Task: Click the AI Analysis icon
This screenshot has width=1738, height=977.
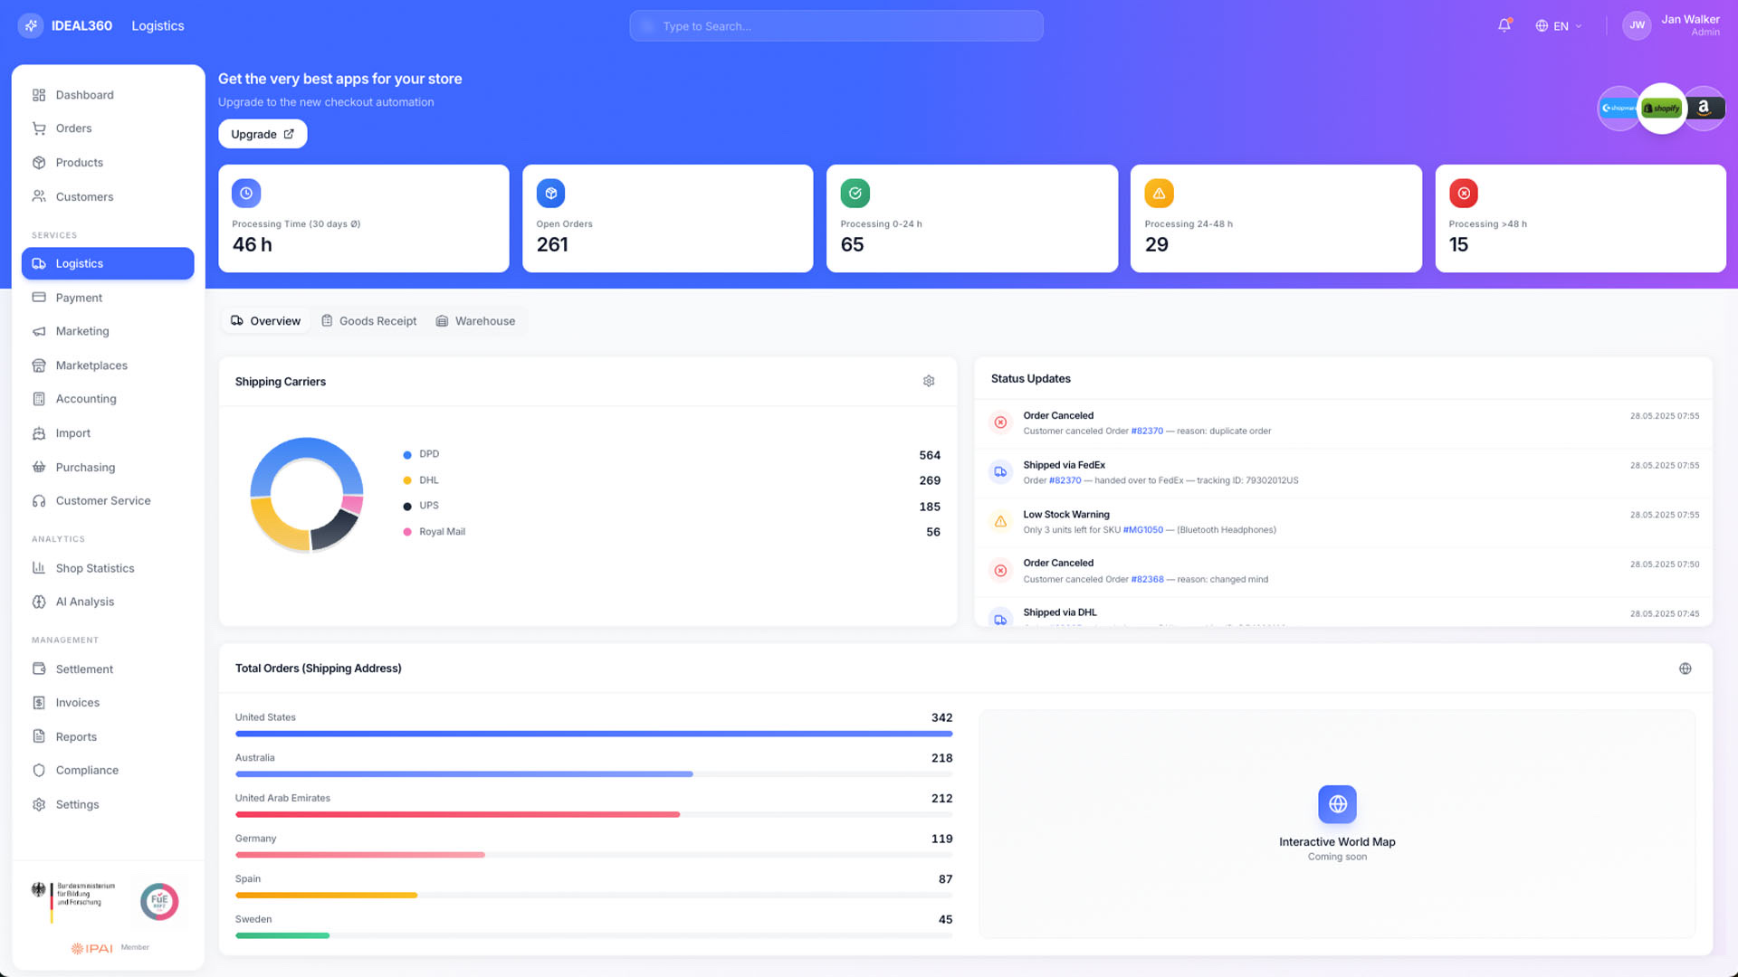Action: click(x=39, y=602)
